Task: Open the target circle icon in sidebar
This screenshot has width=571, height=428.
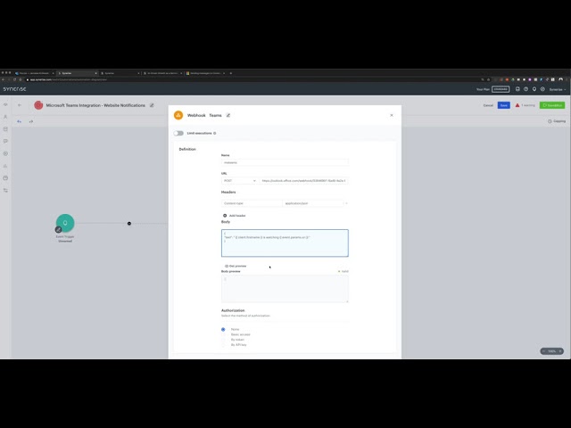Action: pyautogui.click(x=5, y=153)
